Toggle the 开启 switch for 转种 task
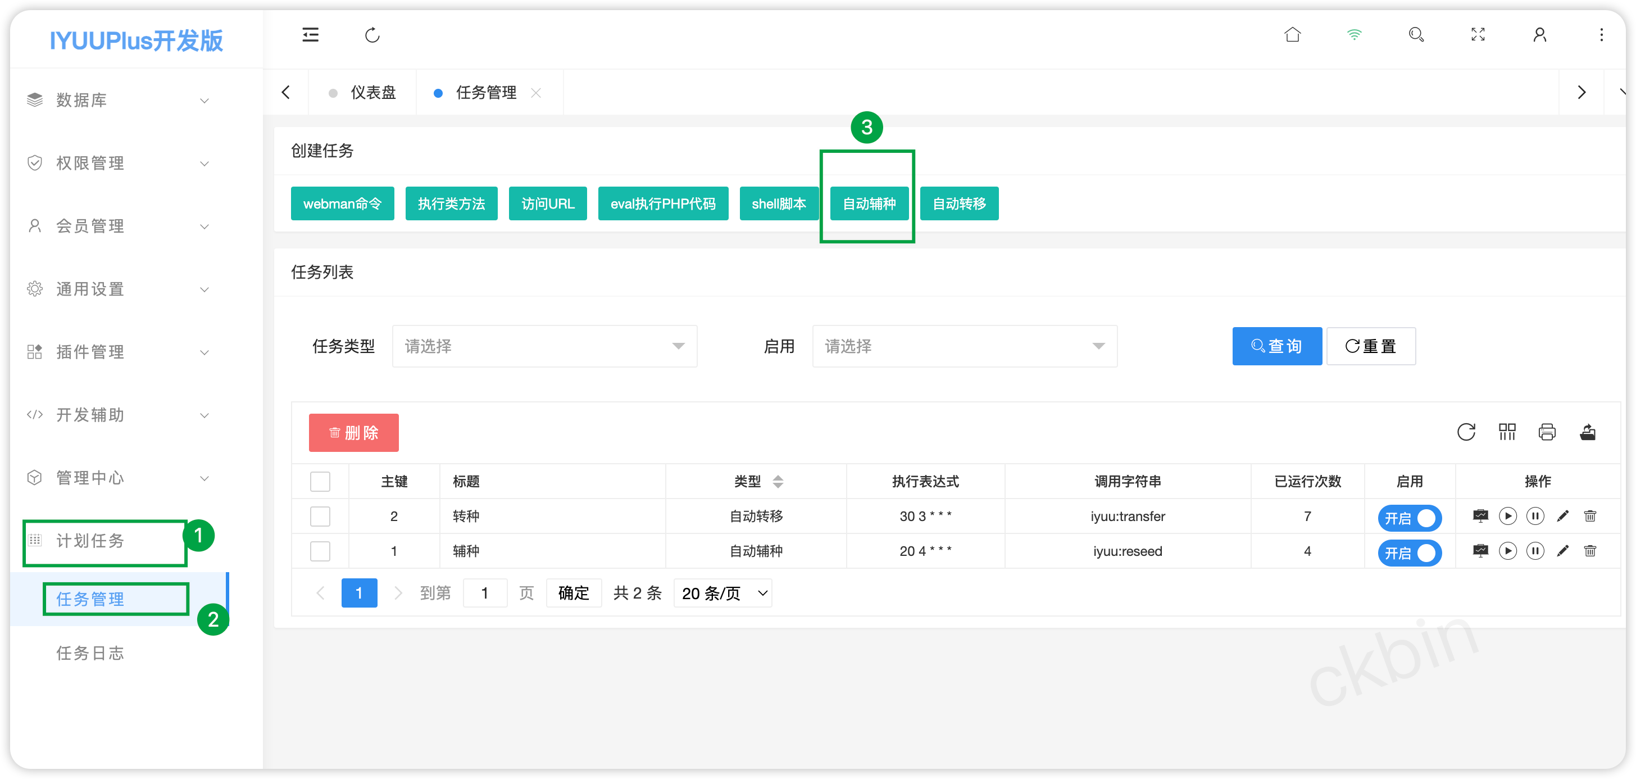The height and width of the screenshot is (779, 1636). tap(1409, 518)
